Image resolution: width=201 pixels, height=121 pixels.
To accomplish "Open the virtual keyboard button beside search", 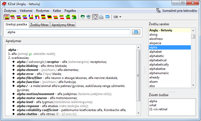I will coord(136,32).
